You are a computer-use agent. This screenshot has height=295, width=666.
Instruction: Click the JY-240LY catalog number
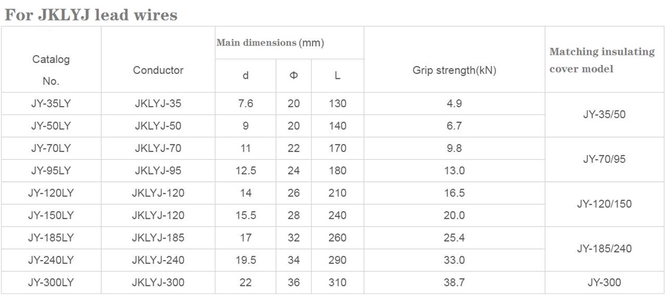51,260
